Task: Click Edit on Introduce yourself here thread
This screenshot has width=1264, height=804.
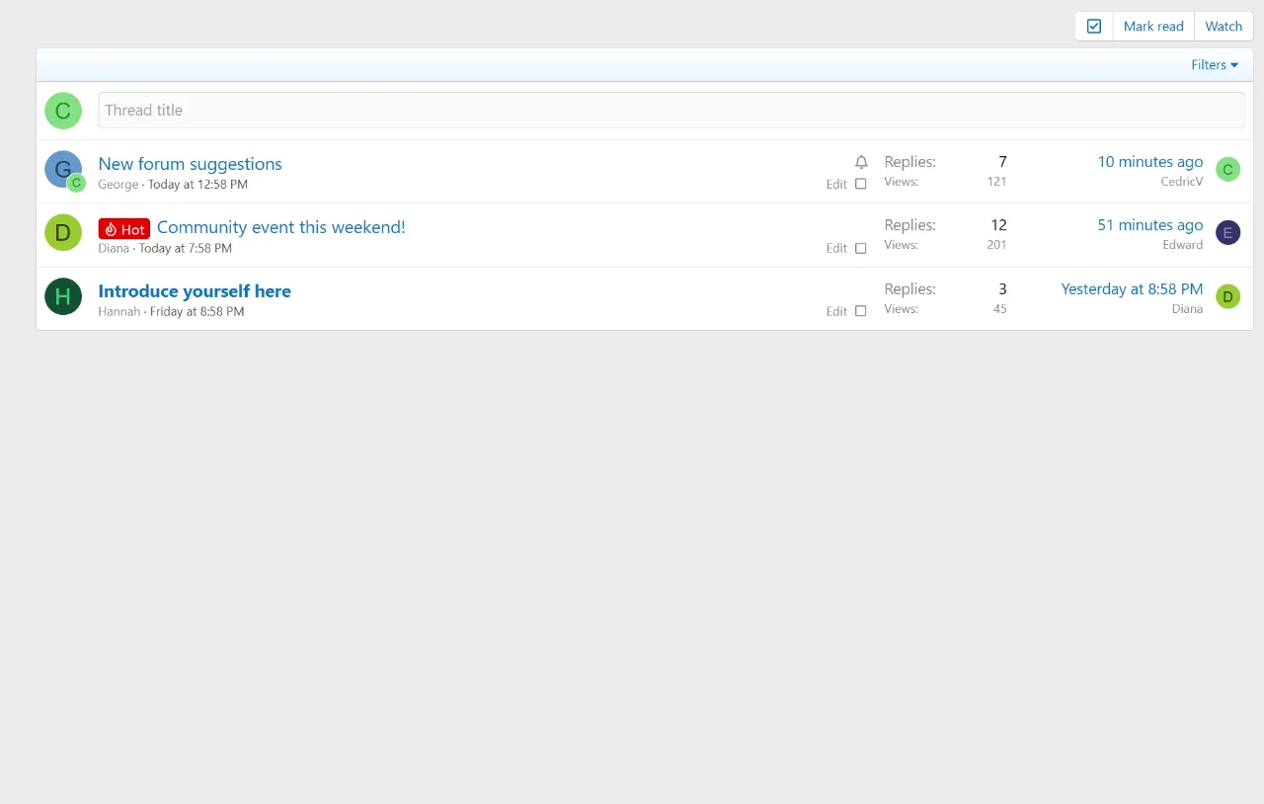Action: tap(836, 311)
